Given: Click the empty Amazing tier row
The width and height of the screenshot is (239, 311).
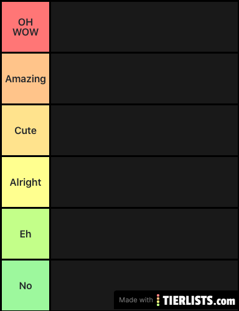Looking at the screenshot, I should click(x=144, y=79).
